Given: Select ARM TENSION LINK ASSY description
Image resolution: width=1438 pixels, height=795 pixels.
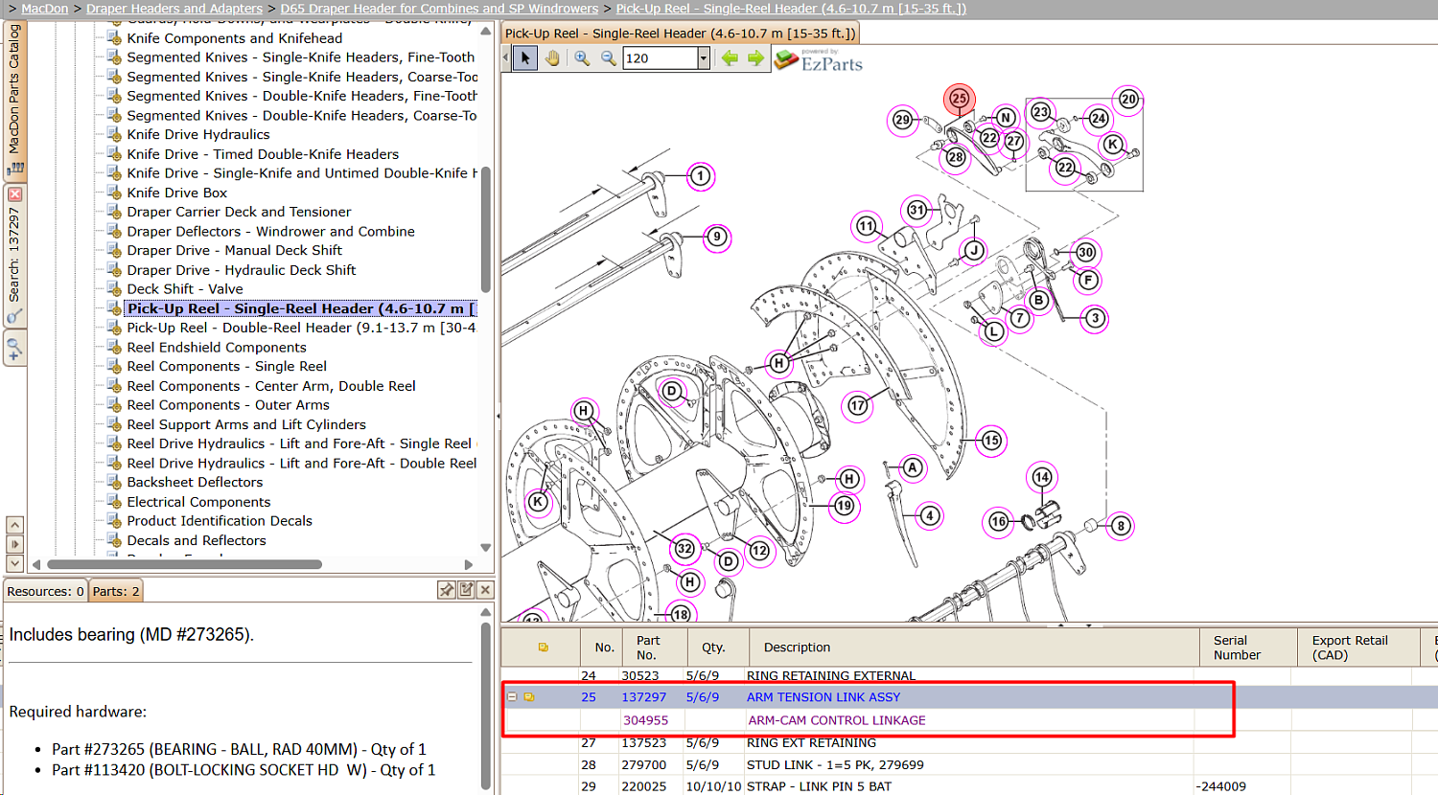Looking at the screenshot, I should pyautogui.click(x=823, y=697).
